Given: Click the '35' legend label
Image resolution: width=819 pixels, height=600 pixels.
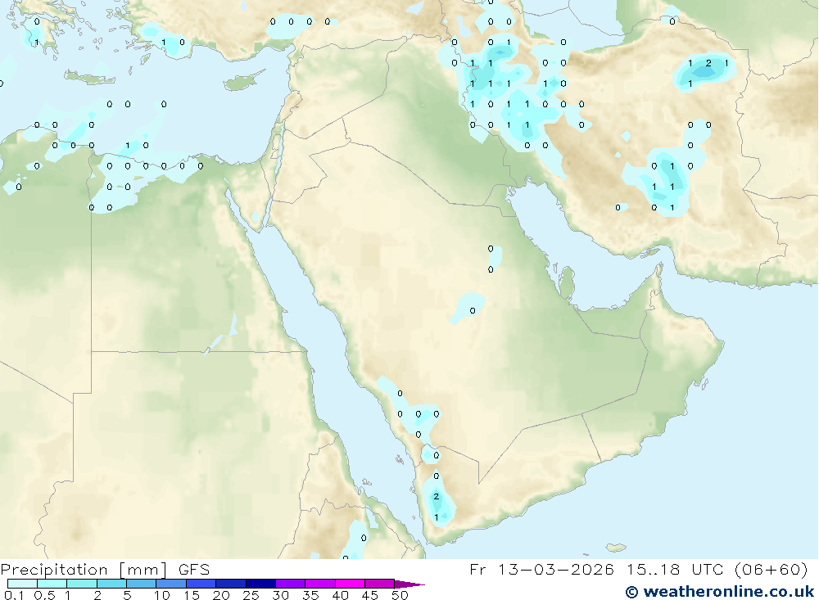Looking at the screenshot, I should point(310,595).
